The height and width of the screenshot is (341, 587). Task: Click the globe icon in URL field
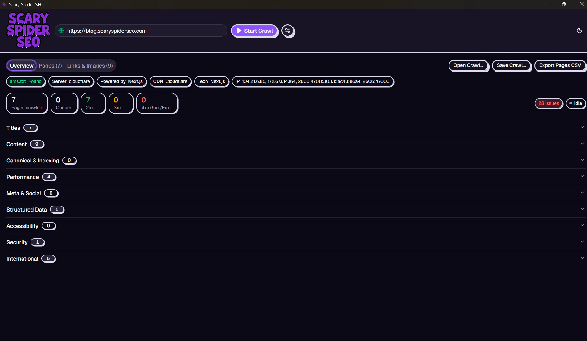tap(61, 31)
